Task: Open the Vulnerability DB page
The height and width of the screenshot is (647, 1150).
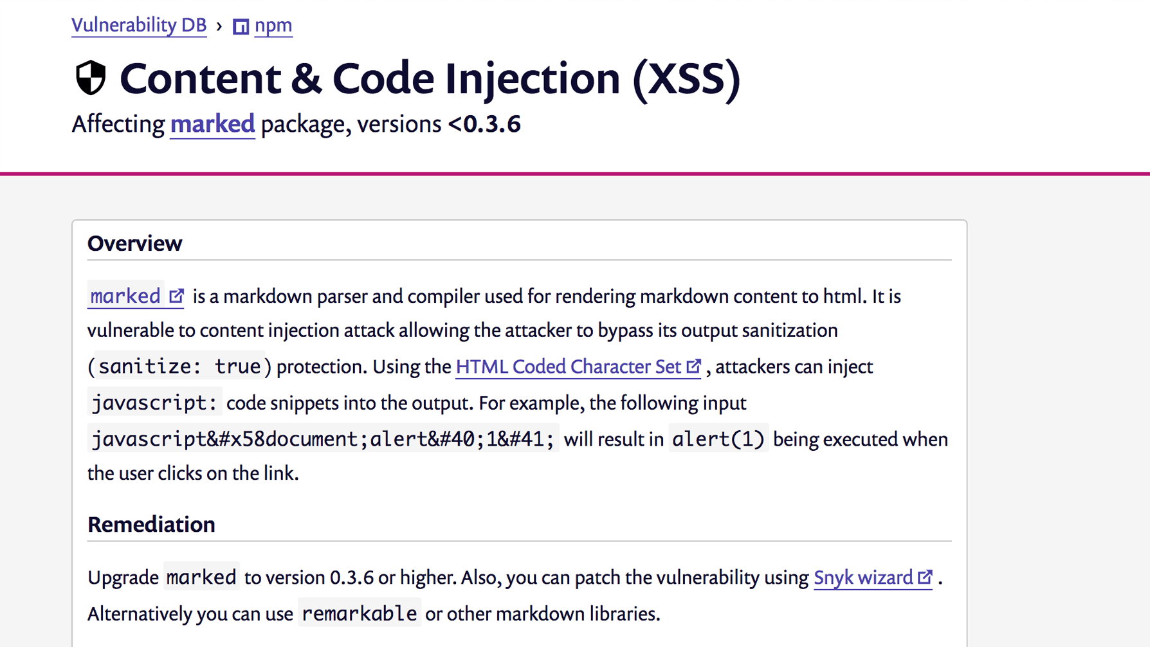Action: pyautogui.click(x=138, y=24)
